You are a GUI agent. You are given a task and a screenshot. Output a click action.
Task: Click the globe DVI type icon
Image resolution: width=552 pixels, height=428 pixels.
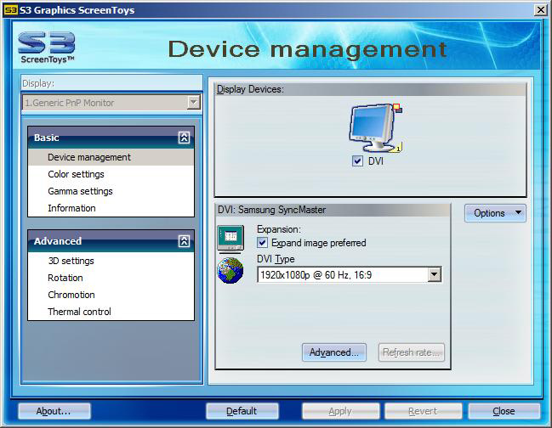click(230, 270)
